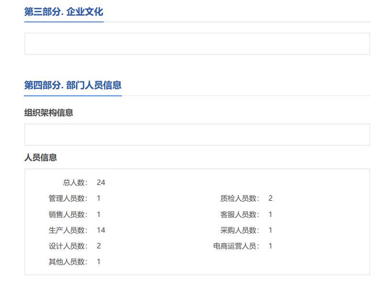
Task: Click the 生产人员数 label
Action: pos(68,230)
